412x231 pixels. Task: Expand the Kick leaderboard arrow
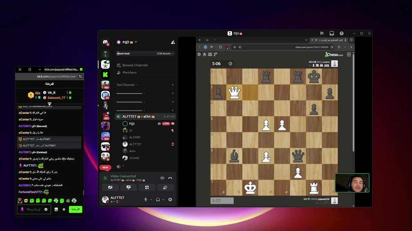point(50,104)
